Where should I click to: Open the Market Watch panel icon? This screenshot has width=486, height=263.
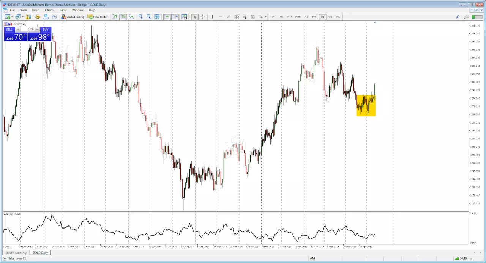coord(28,17)
